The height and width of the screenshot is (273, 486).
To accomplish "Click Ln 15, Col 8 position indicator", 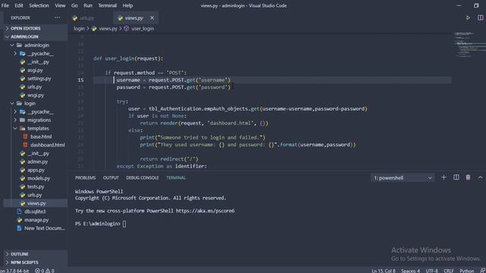I will click(x=383, y=271).
